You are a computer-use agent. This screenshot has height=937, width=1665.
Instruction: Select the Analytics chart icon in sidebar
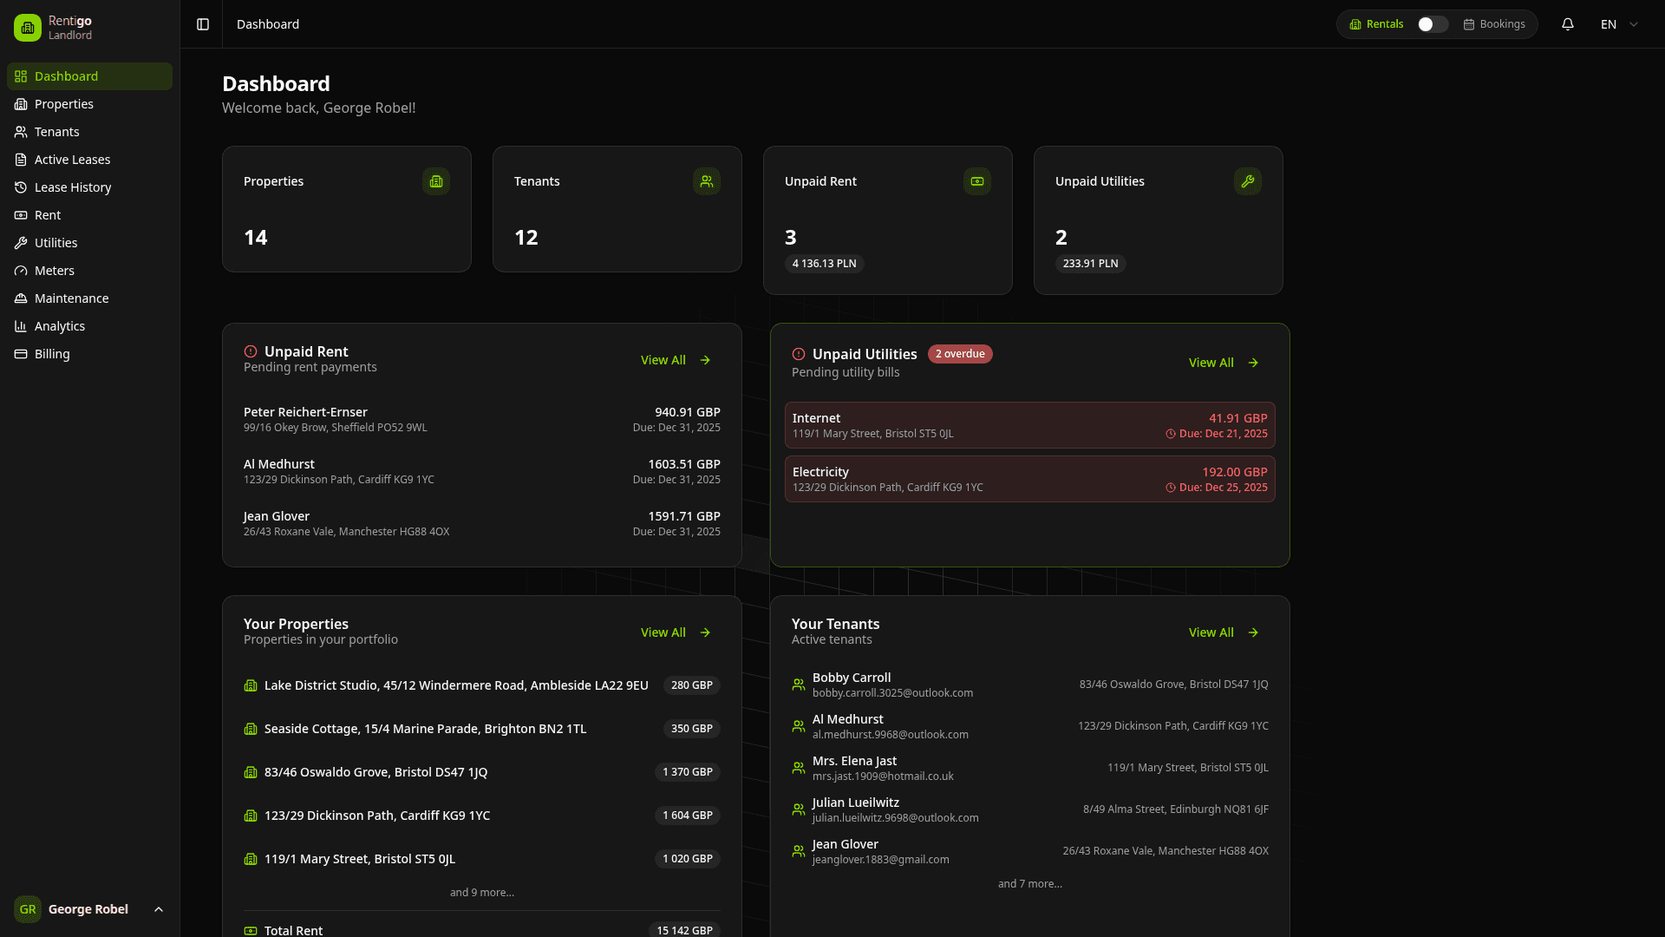pos(20,326)
